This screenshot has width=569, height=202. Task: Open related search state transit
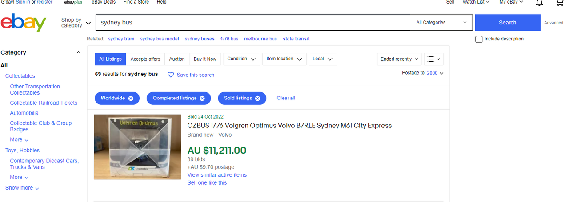coord(296,39)
